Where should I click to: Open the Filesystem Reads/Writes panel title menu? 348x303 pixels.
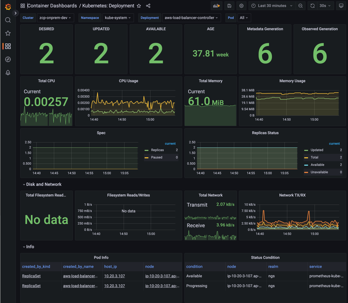[x=129, y=195]
